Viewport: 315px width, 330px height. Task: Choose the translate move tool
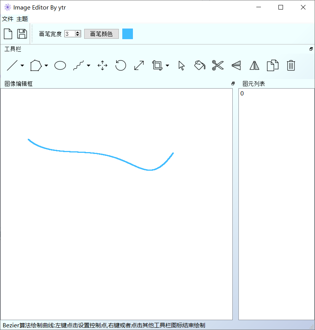[102, 65]
